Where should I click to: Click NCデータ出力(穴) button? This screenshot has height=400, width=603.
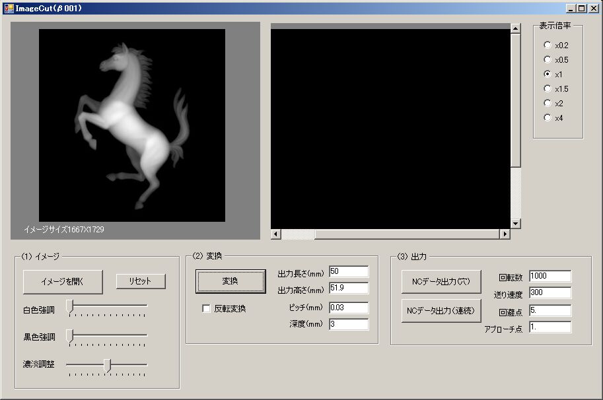tap(441, 282)
